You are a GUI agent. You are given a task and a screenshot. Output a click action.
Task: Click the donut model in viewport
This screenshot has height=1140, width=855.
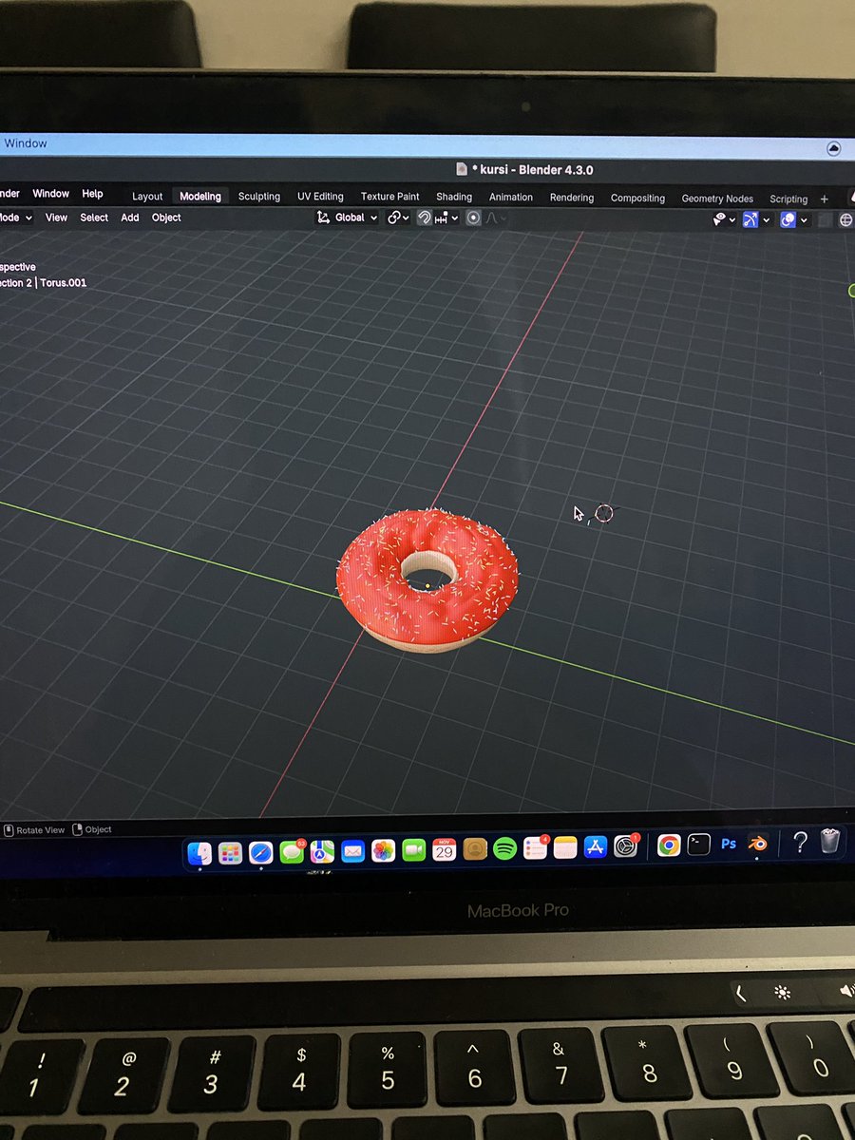pos(427,581)
